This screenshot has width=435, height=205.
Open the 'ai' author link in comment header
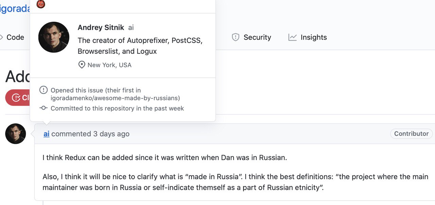pyautogui.click(x=47, y=134)
